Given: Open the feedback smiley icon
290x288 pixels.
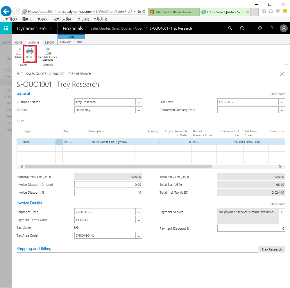Looking at the screenshot, I should pos(242,28).
